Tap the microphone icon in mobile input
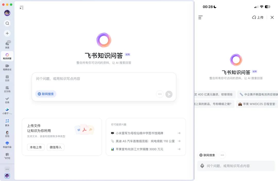Viewport: 278px width, 181px height. tap(202, 166)
